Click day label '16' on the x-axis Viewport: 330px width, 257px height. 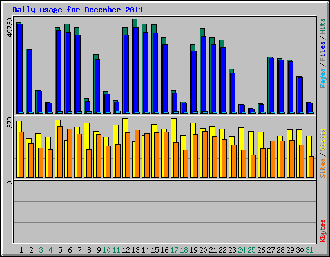pos(164,250)
